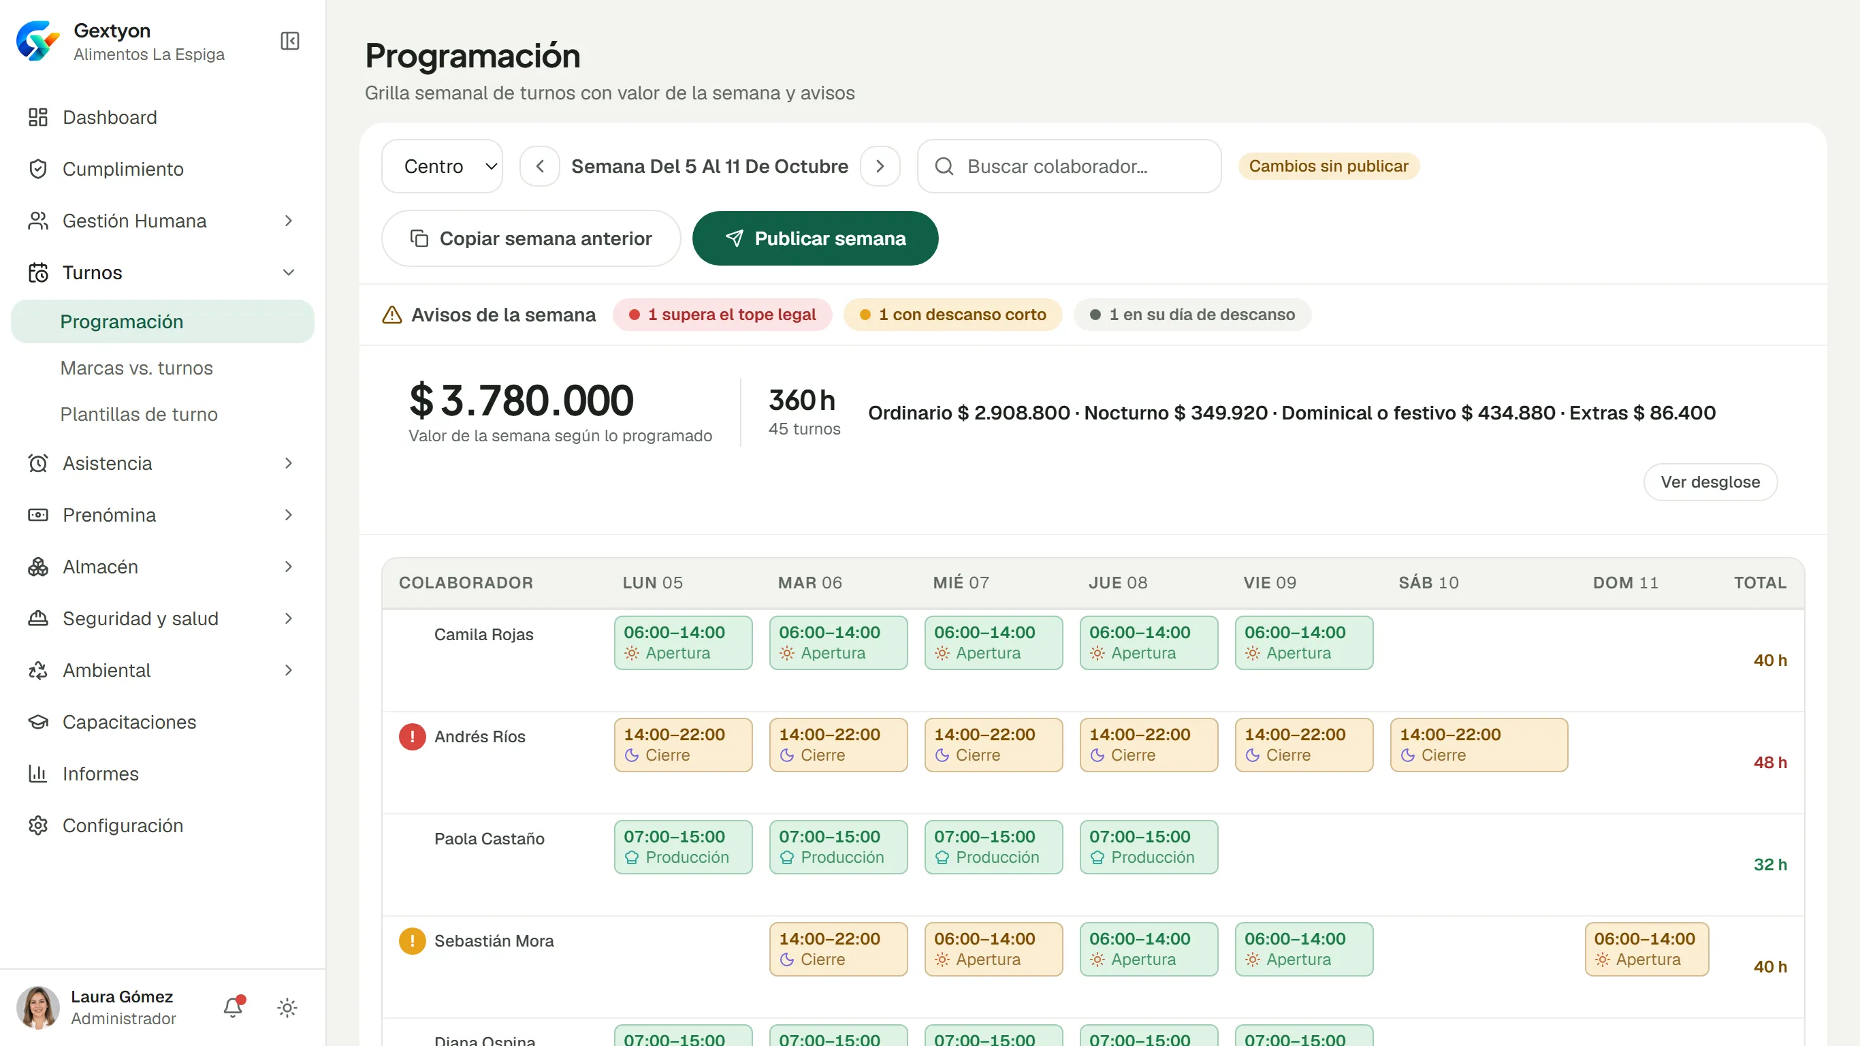
Task: Collapse the sidebar panel icon
Action: [x=289, y=41]
